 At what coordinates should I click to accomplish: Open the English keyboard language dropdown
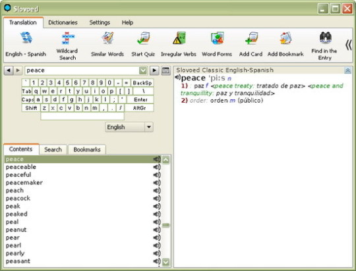point(149,127)
